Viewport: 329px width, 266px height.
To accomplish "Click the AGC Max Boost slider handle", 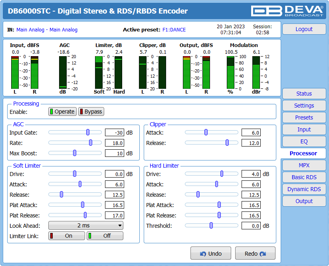I will (x=75, y=153).
